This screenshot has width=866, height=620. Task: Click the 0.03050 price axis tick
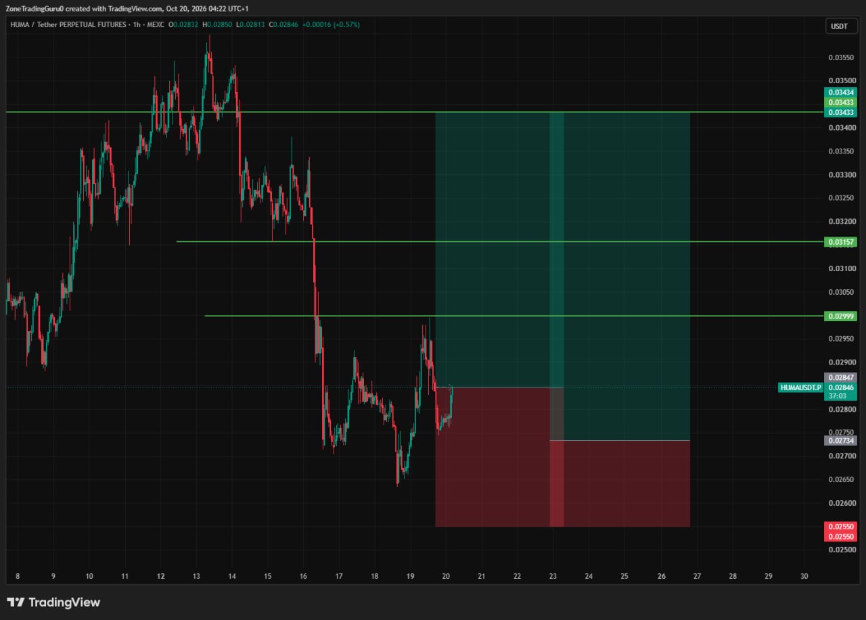click(841, 292)
